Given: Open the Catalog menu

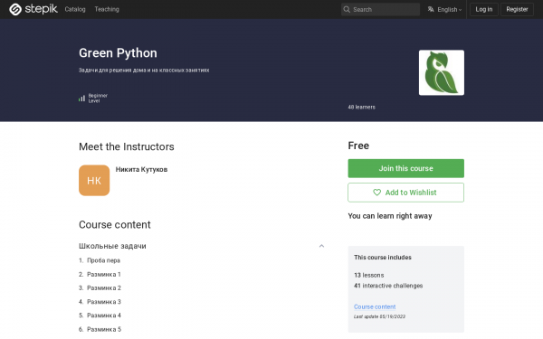Looking at the screenshot, I should [75, 9].
